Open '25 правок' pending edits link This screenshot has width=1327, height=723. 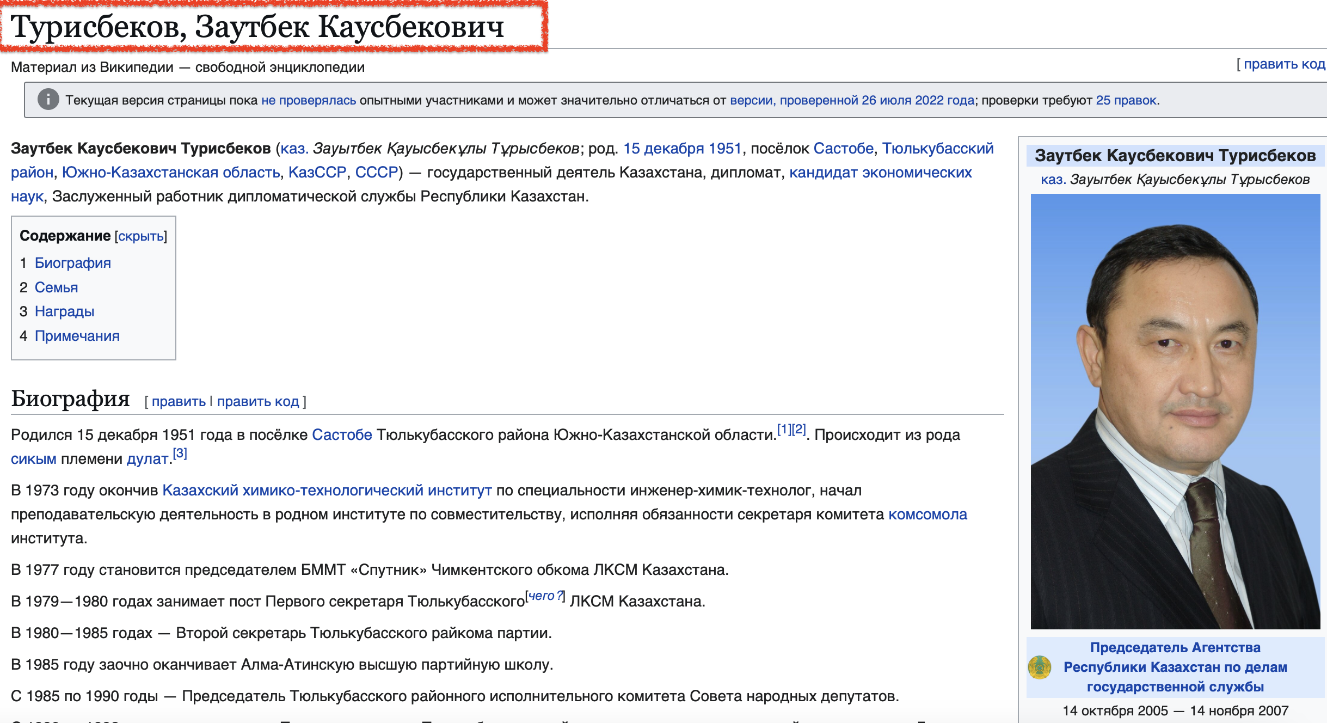(1126, 101)
